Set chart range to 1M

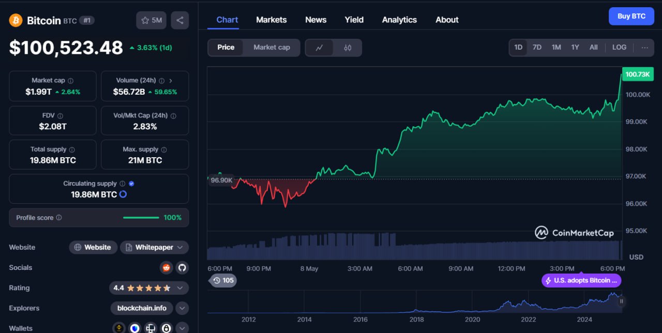[556, 48]
